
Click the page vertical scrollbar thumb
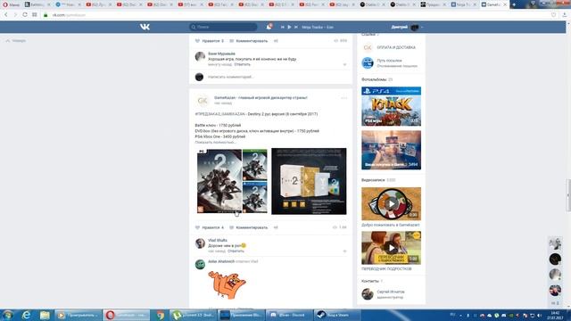point(568,195)
